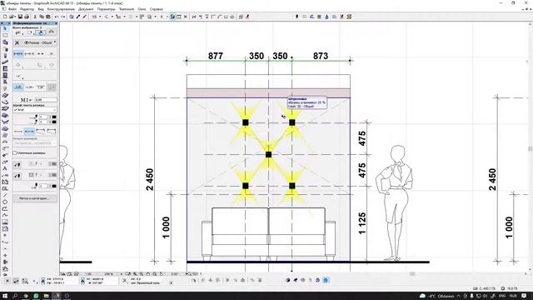This screenshot has width=533, height=300.
Task: Open the 'Размер - Общий' layer dropdown
Action: (x=39, y=42)
